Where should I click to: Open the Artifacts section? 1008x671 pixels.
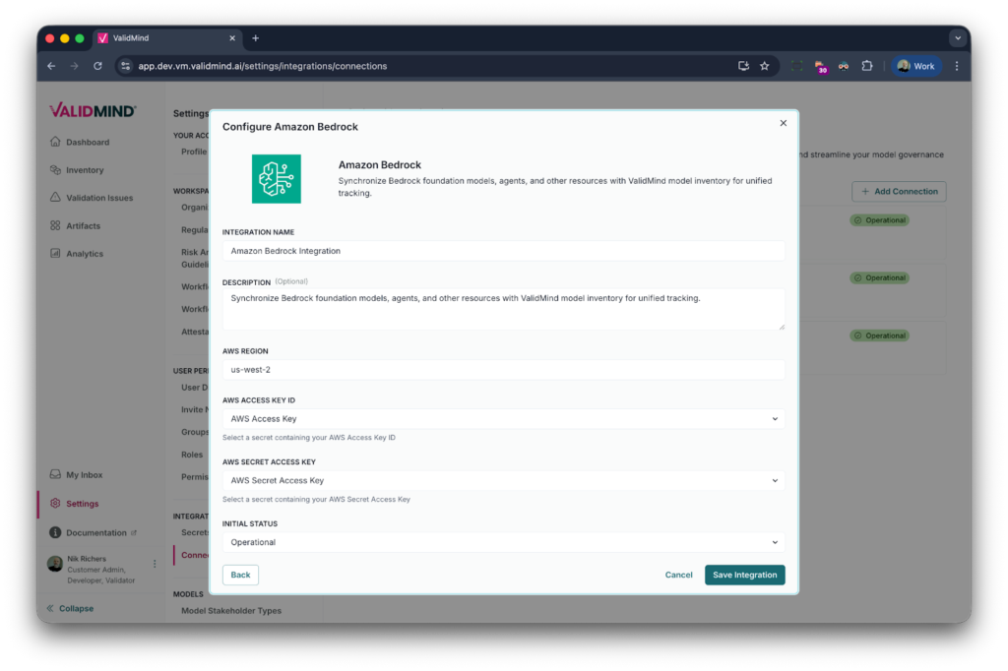[83, 226]
